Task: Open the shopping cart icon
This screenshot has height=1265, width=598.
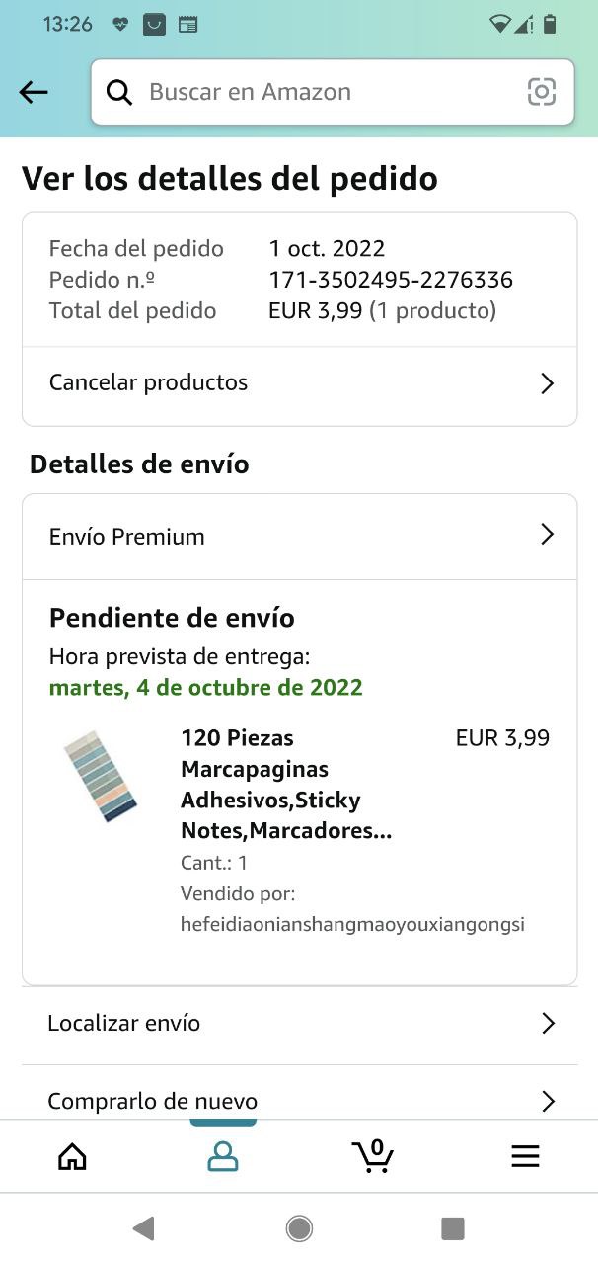Action: [373, 1155]
